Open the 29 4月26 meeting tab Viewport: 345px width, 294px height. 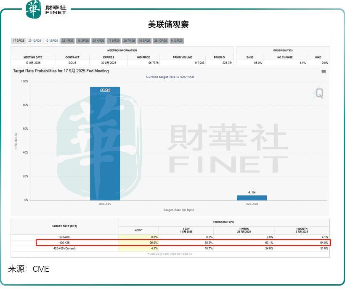click(98, 41)
